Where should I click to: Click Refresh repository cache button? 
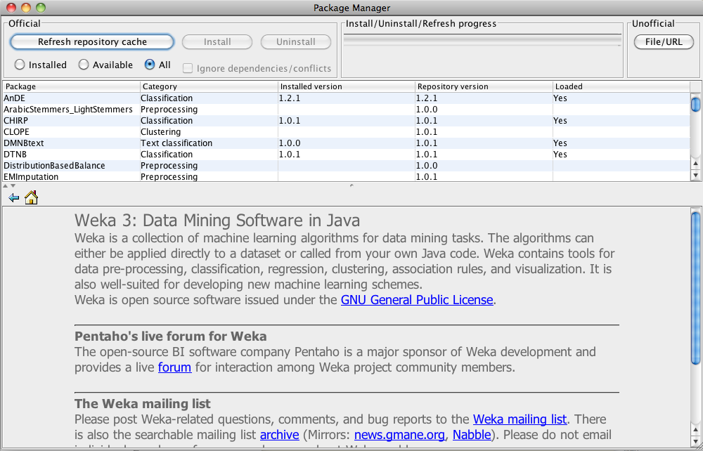pyautogui.click(x=92, y=42)
